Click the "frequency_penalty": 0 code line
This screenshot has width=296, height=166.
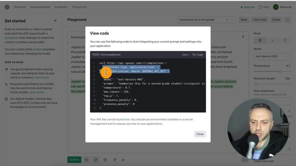click(120, 100)
